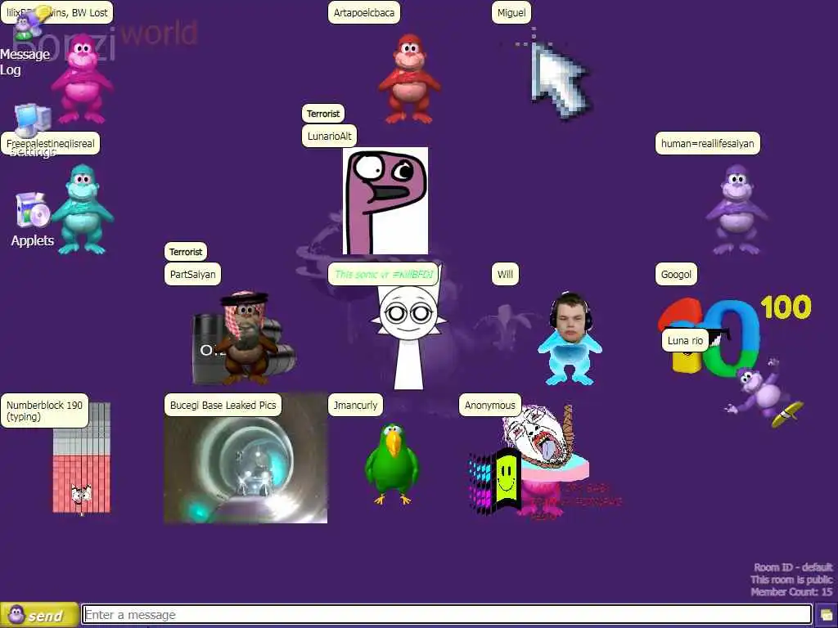The width and height of the screenshot is (838, 628).
Task: Click Jmancurly's green parrot avatar
Action: (x=392, y=464)
